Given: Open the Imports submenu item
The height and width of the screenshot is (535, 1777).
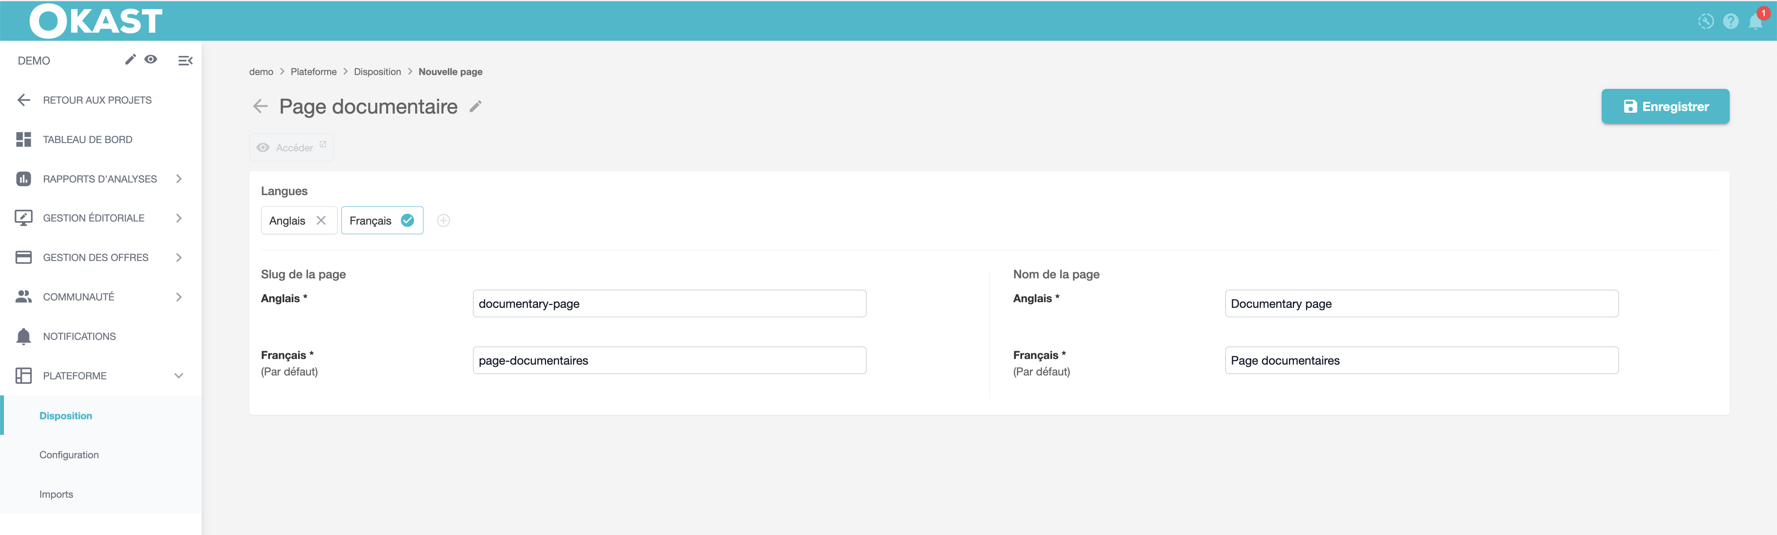Looking at the screenshot, I should click(x=56, y=494).
